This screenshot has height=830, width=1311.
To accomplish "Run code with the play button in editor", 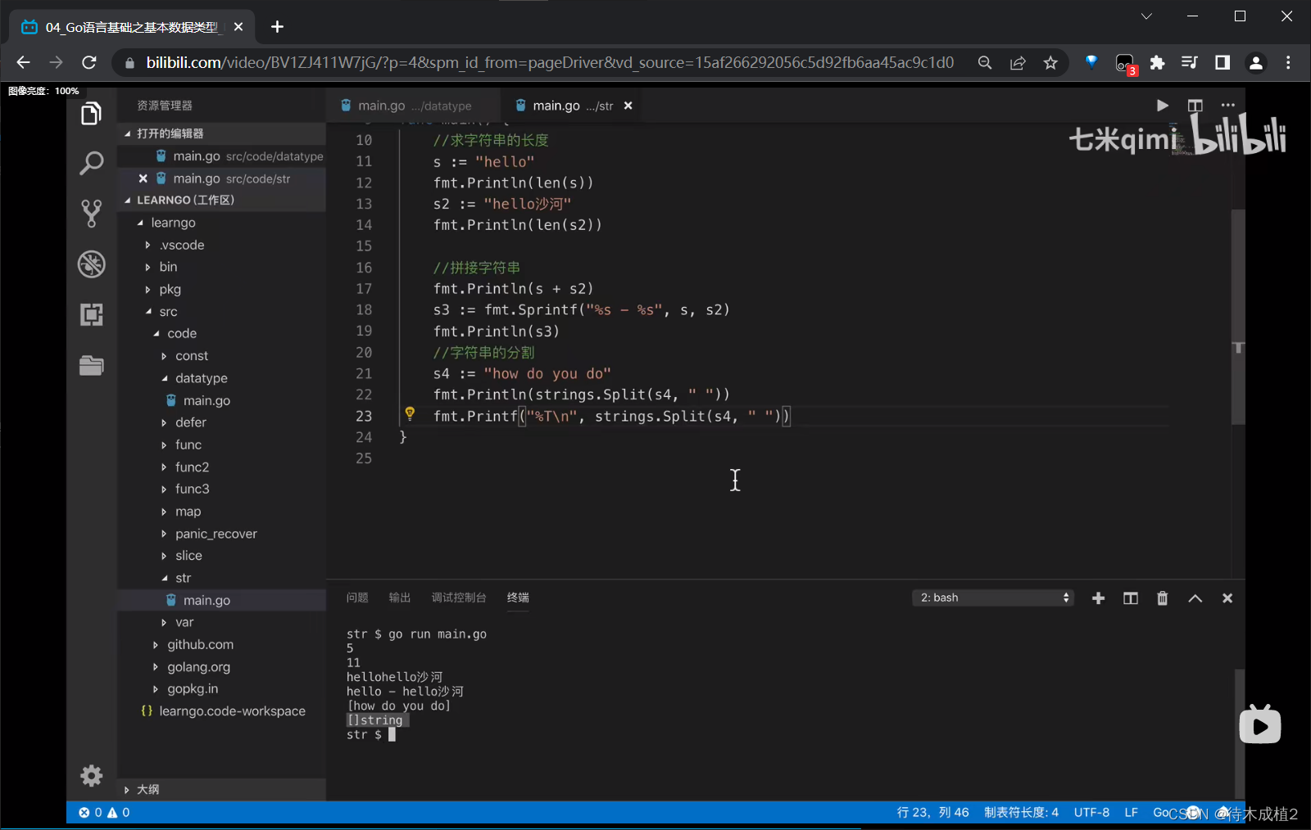I will 1162,106.
